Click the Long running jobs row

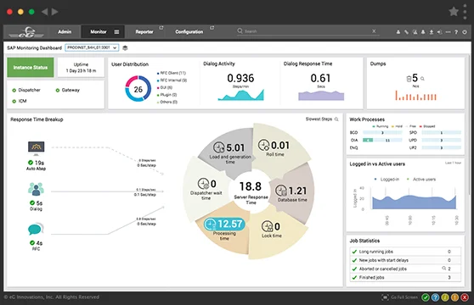(x=405, y=252)
